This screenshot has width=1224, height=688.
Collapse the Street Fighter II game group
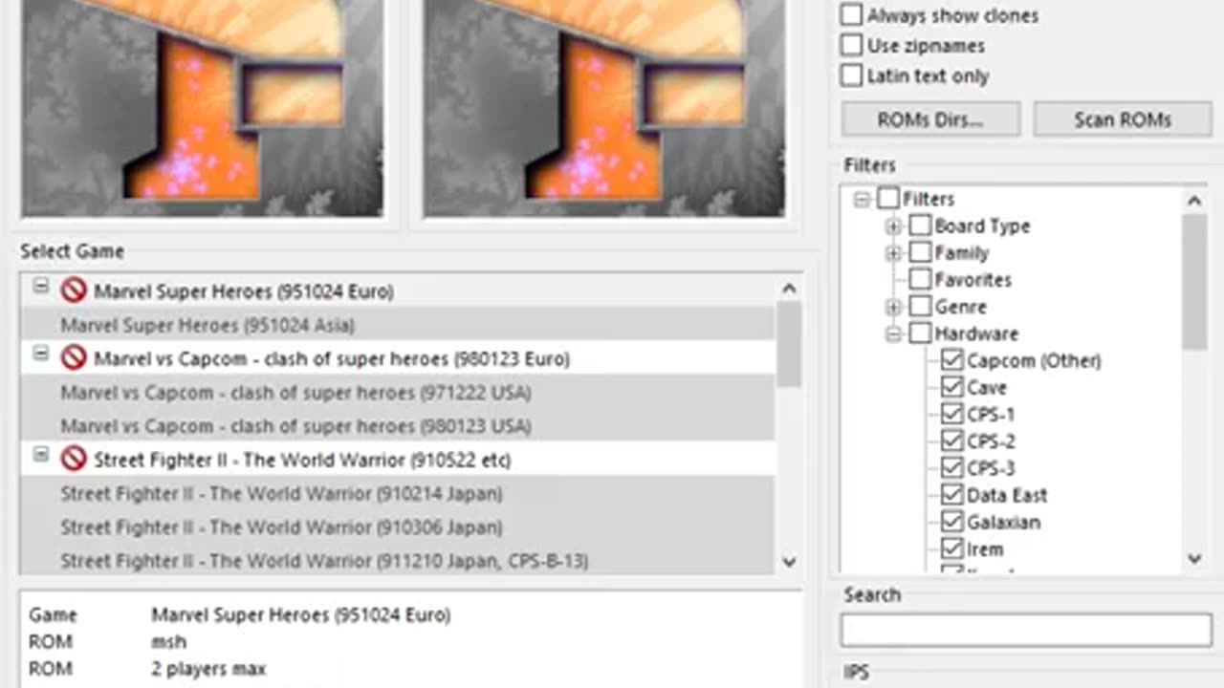point(40,455)
